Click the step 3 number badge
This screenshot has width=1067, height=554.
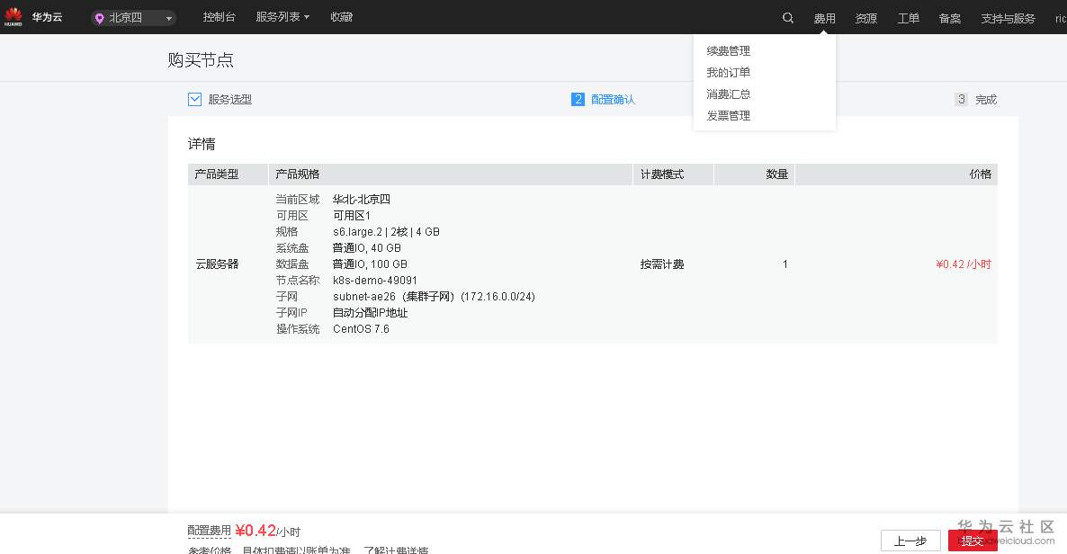pos(961,99)
